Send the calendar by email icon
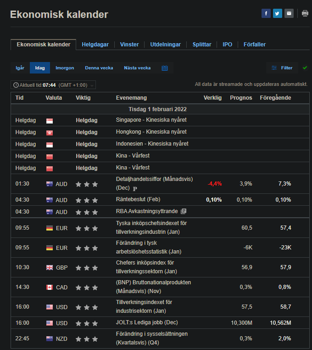Viewport: 312px width, 350px height. click(289, 14)
